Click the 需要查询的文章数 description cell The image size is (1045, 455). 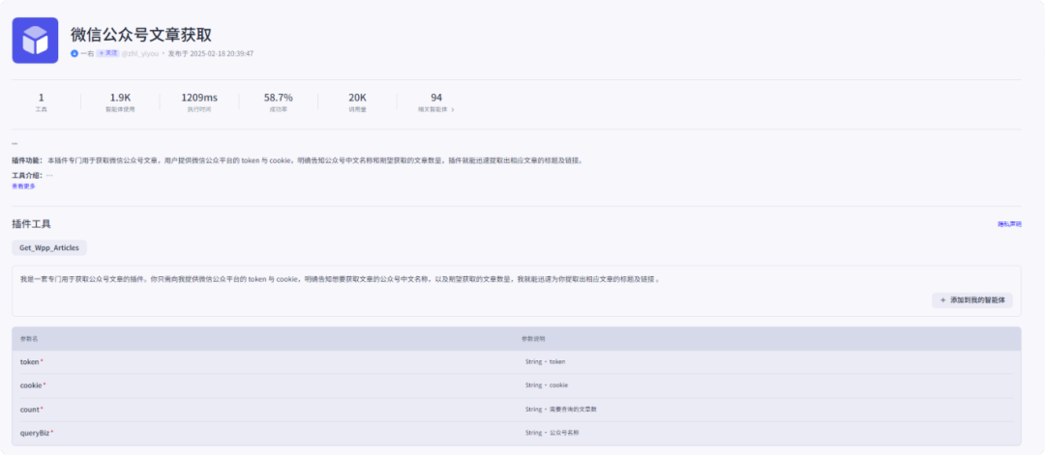560,409
